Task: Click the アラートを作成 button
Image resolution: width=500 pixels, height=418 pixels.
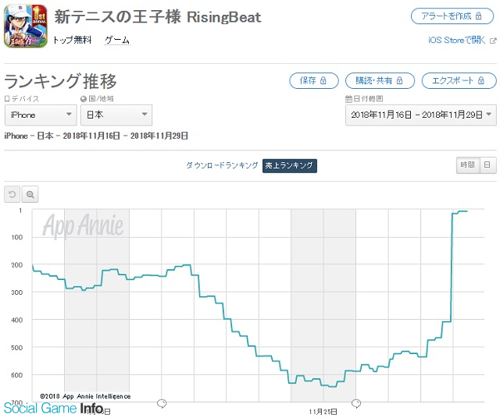Action: tap(452, 16)
